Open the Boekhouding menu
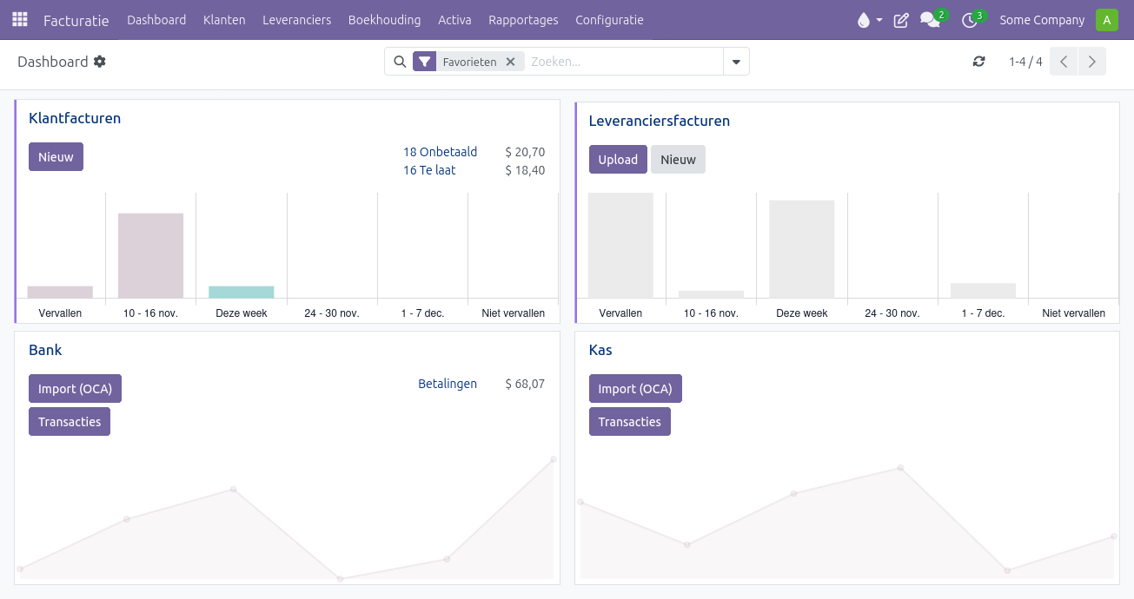The width and height of the screenshot is (1134, 599). [x=384, y=20]
